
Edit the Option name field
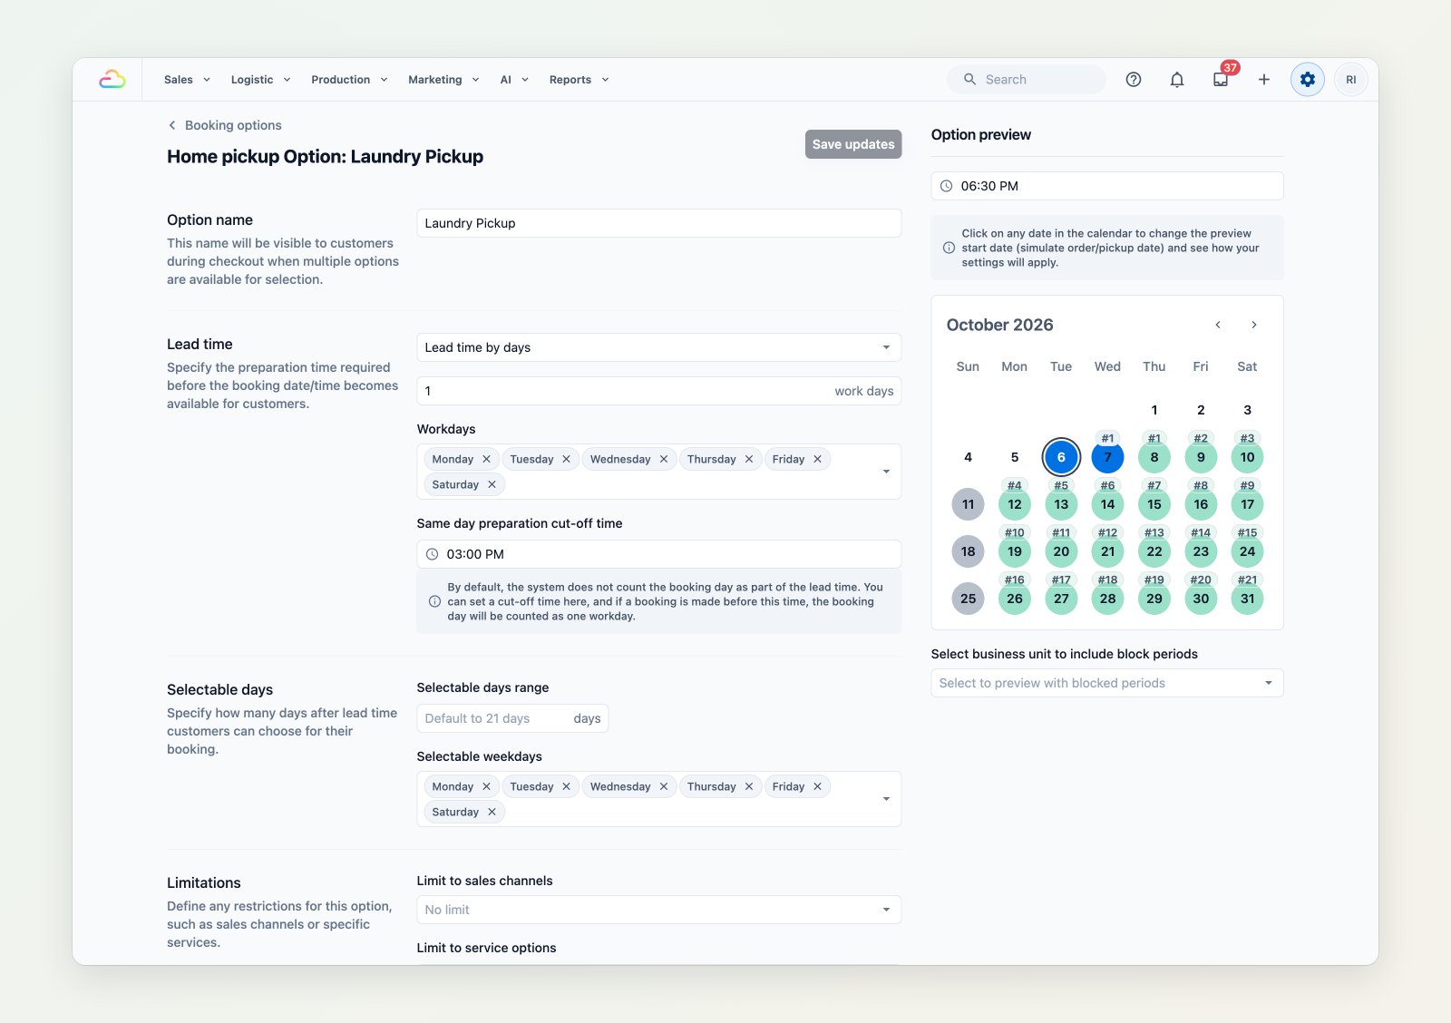pos(658,223)
